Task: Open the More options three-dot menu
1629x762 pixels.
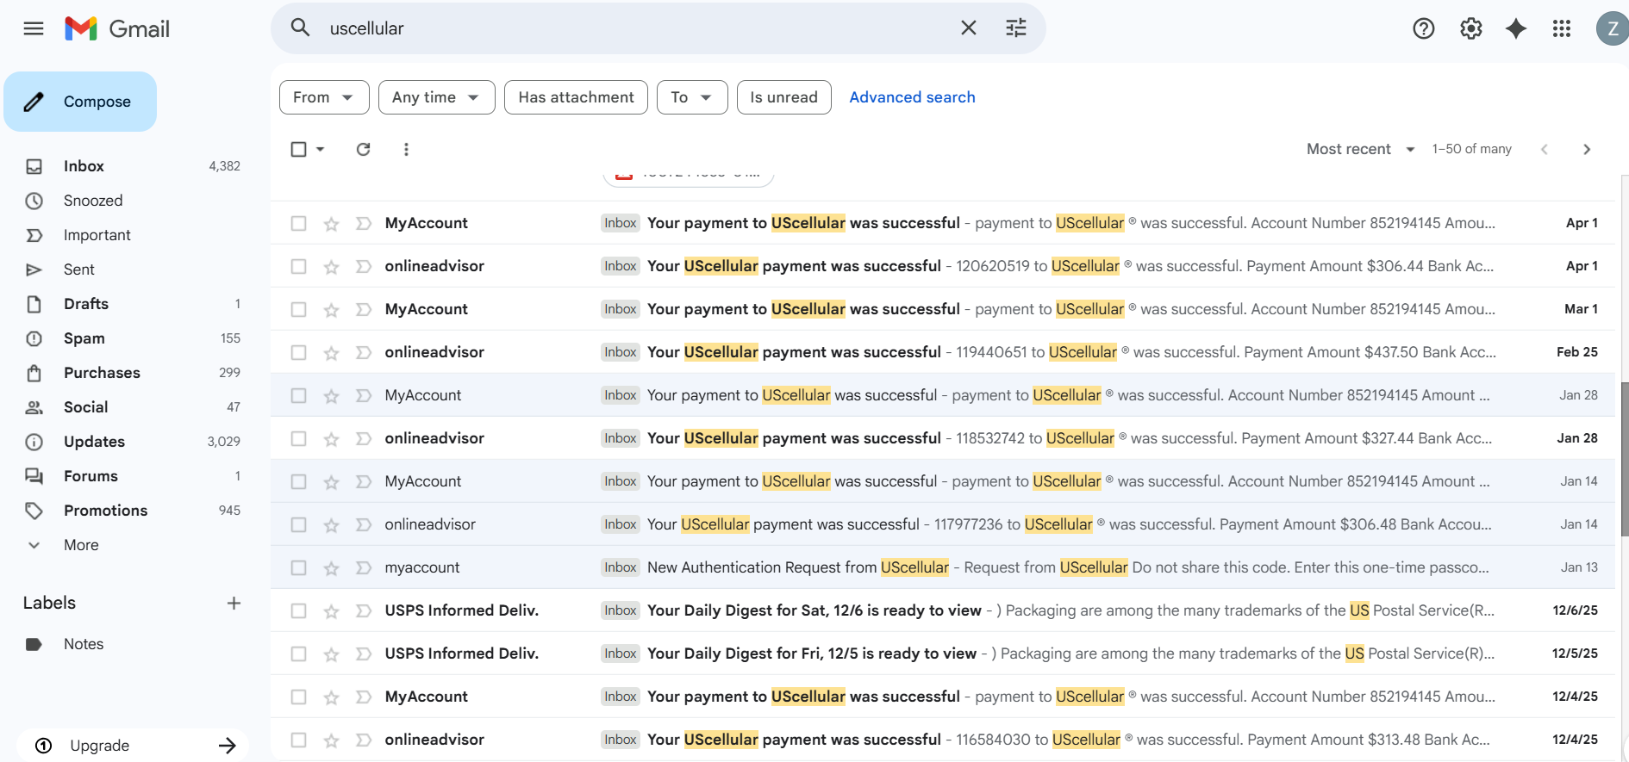Action: pyautogui.click(x=406, y=149)
